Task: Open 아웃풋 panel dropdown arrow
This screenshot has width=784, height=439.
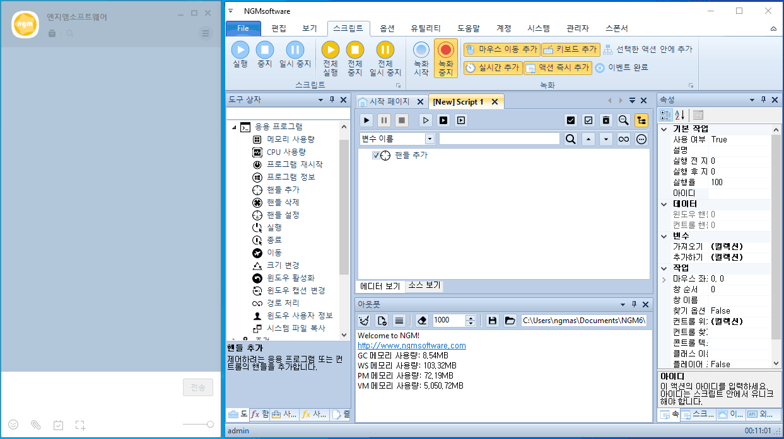Action: pyautogui.click(x=622, y=304)
